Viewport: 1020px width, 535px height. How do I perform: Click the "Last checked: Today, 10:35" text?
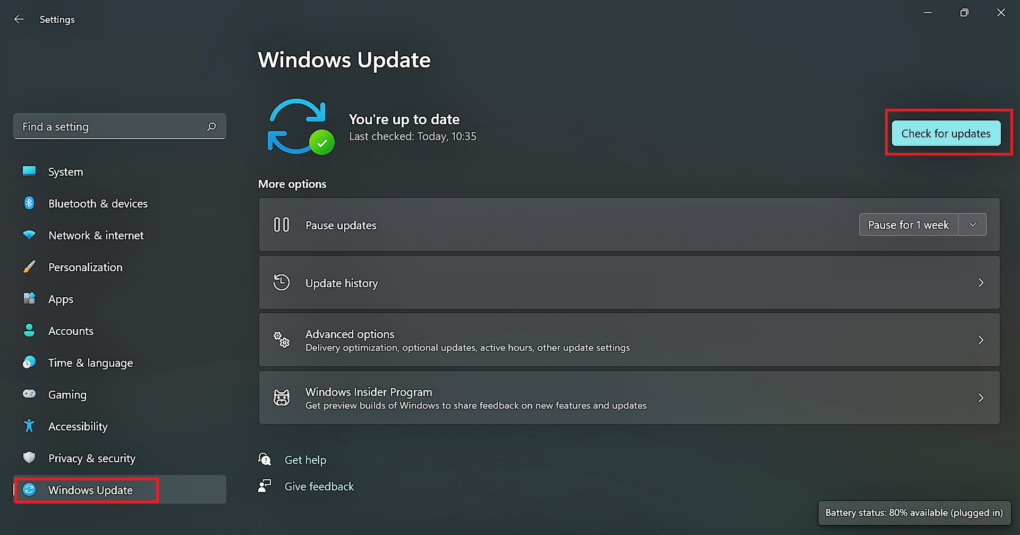pyautogui.click(x=413, y=136)
